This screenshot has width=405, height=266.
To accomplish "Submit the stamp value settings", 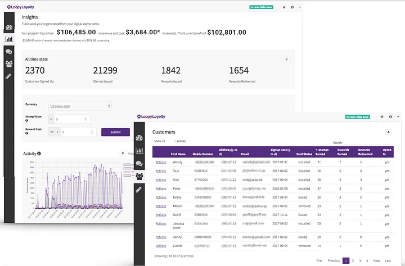I will (115, 132).
